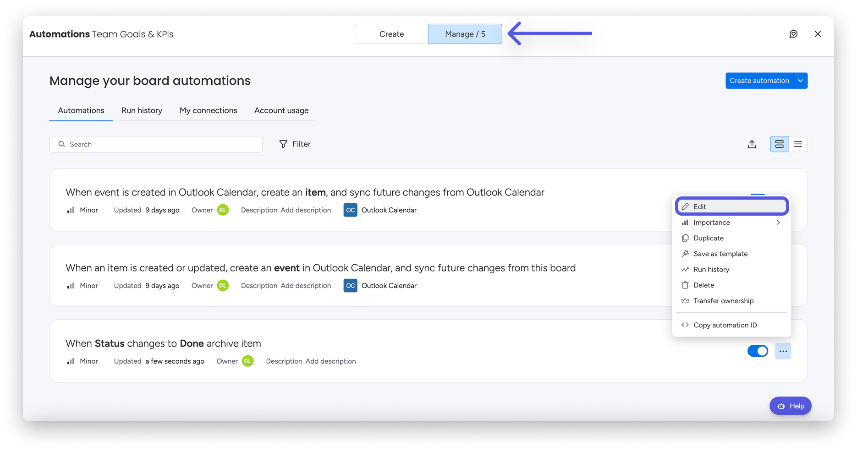Switch to card view layout icon

point(779,144)
